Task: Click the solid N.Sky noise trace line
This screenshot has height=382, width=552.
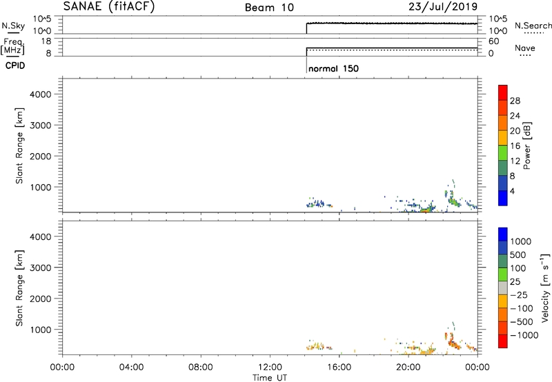Action: coord(392,23)
